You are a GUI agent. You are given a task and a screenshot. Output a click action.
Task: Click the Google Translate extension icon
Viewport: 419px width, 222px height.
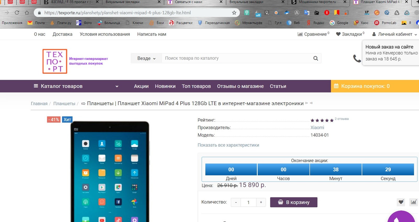[307, 13]
